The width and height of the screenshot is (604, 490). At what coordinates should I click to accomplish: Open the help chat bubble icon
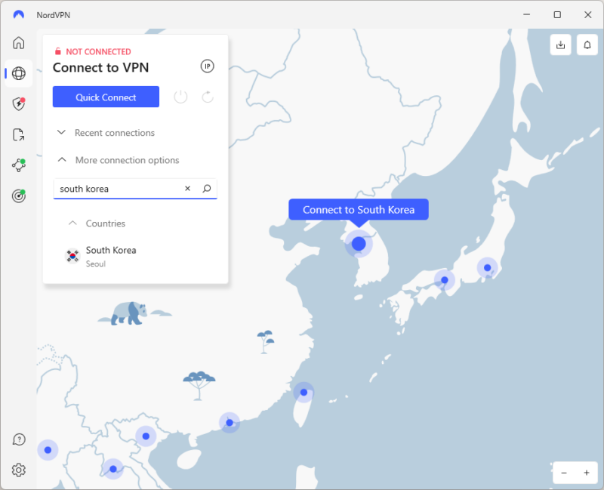(x=18, y=439)
